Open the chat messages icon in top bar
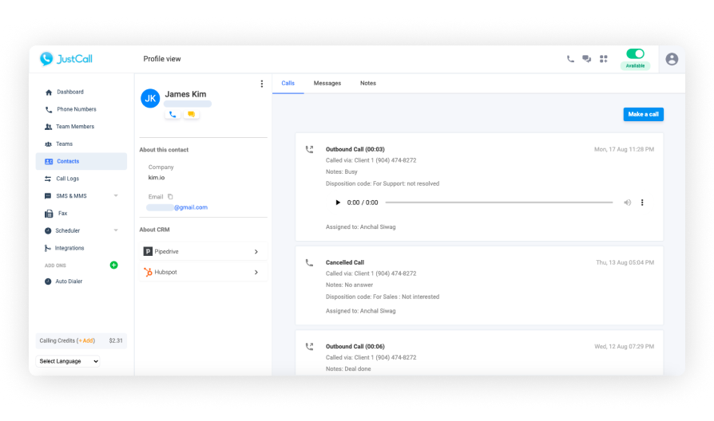Screen dimensions: 714x421 587,59
